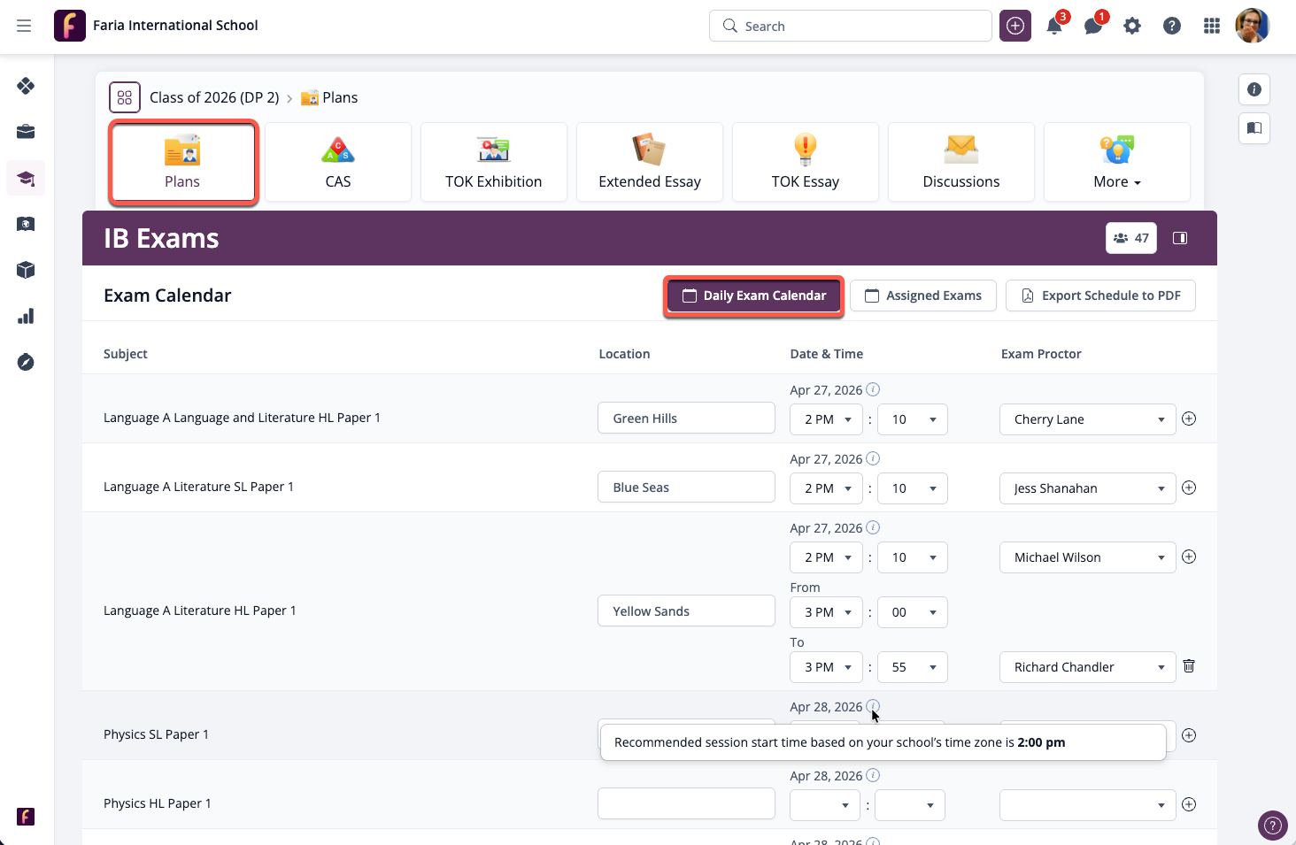
Task: Open the hamburger menu at top left
Action: (x=24, y=26)
